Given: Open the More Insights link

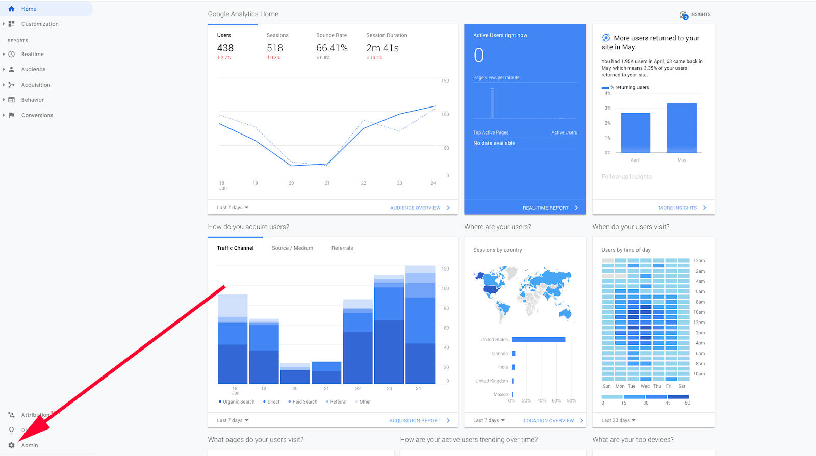Looking at the screenshot, I should click(x=677, y=208).
